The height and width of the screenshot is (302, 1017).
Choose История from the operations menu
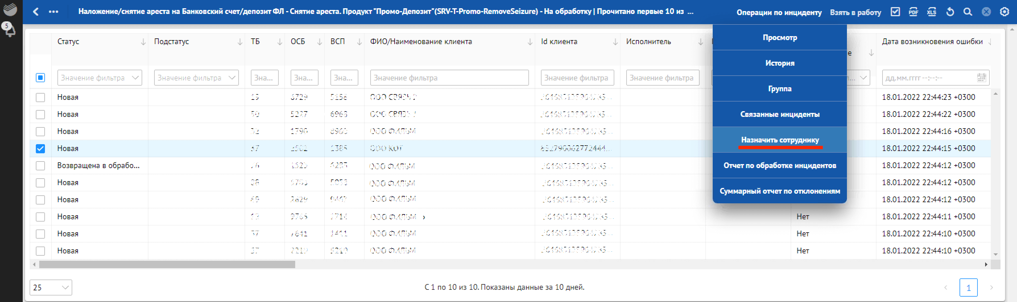tap(779, 63)
